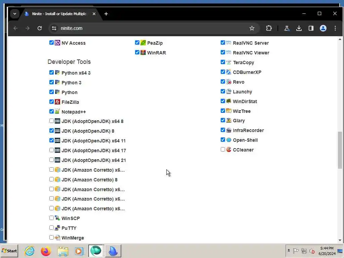Click the Notepad++ app icon
The height and width of the screenshot is (258, 344).
57,112
